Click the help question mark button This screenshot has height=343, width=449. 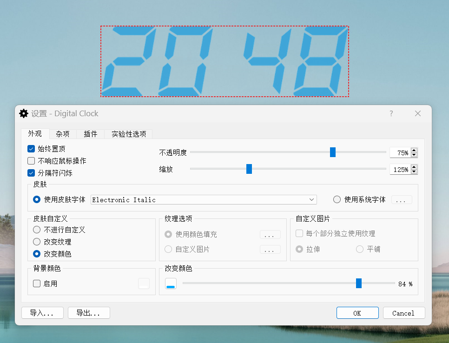[391, 113]
